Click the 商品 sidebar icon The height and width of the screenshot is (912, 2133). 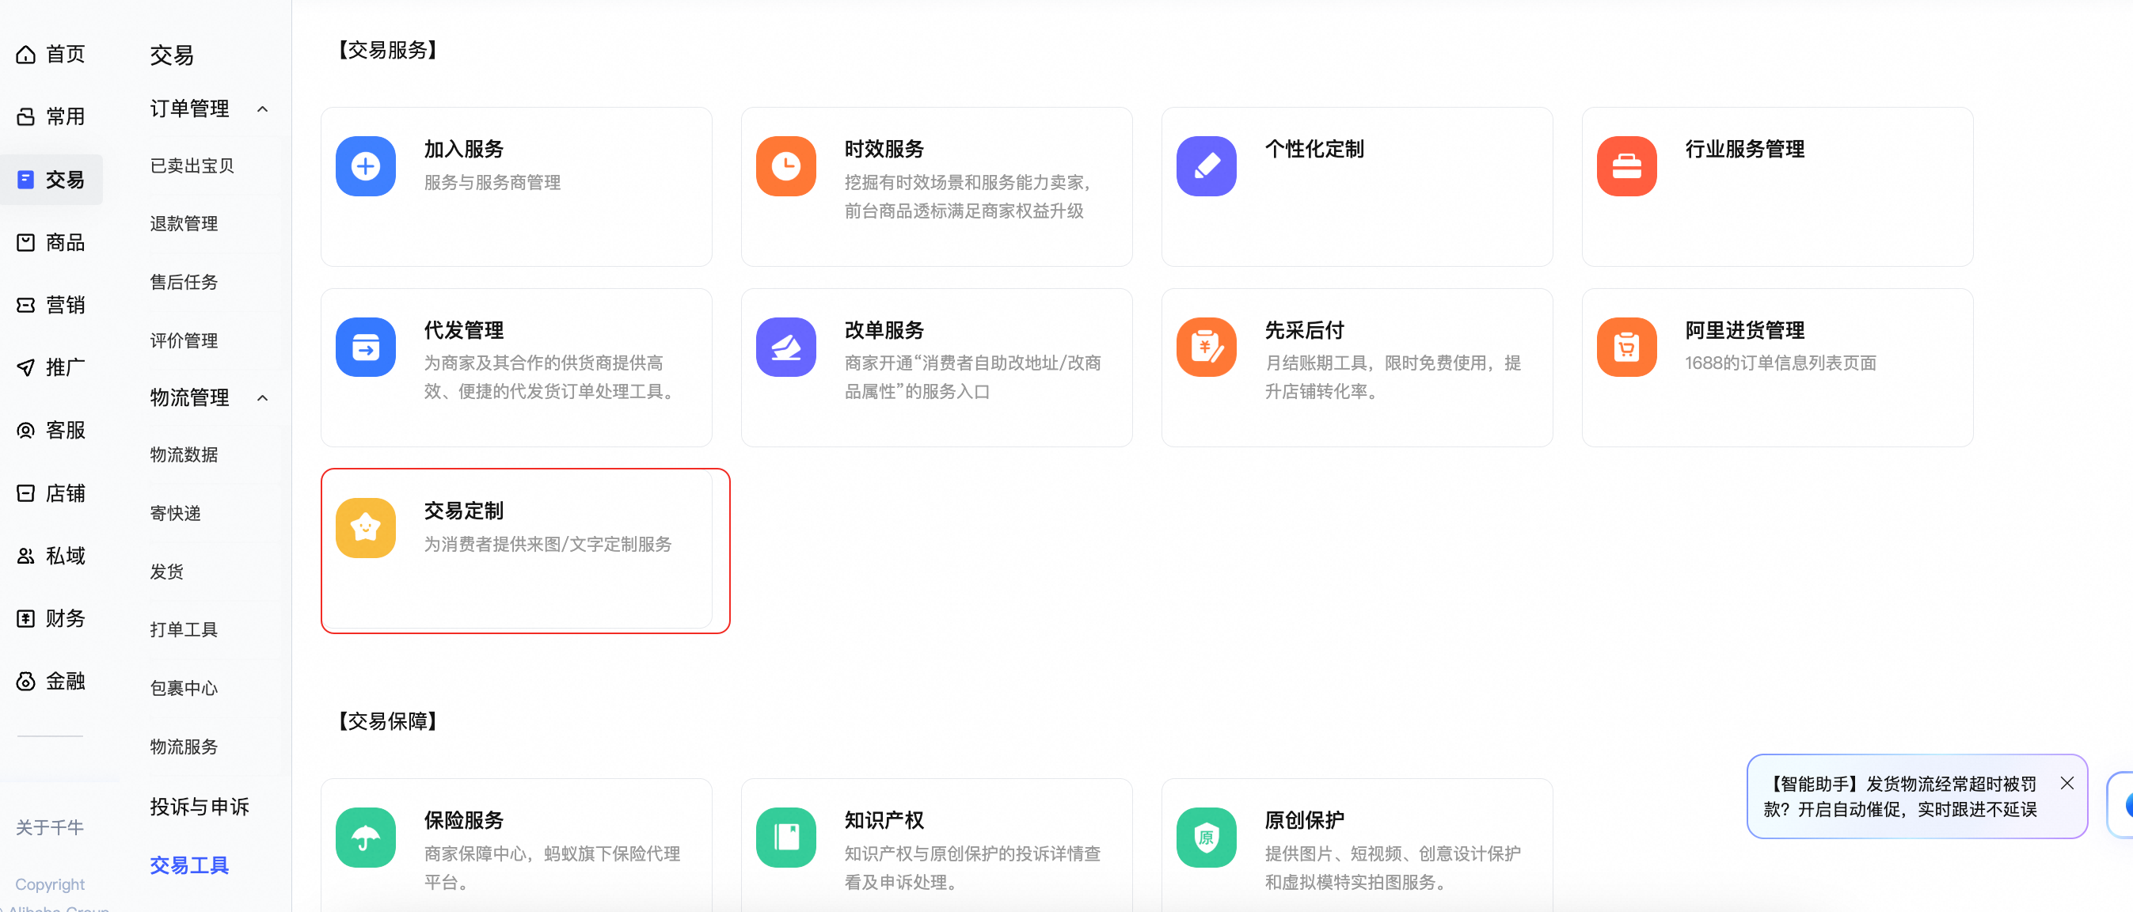click(x=25, y=242)
